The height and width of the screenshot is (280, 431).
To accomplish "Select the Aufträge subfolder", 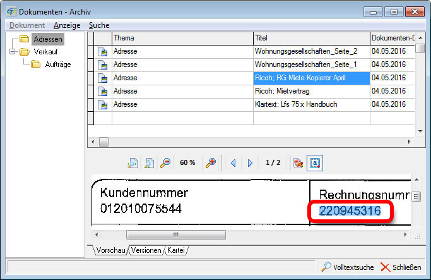I will pyautogui.click(x=57, y=64).
